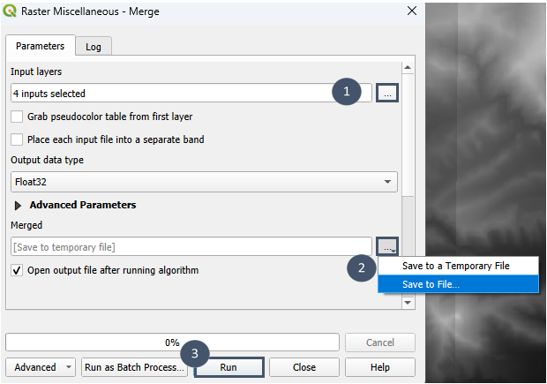
Task: Check Place each input file into separate band
Action: (x=17, y=139)
